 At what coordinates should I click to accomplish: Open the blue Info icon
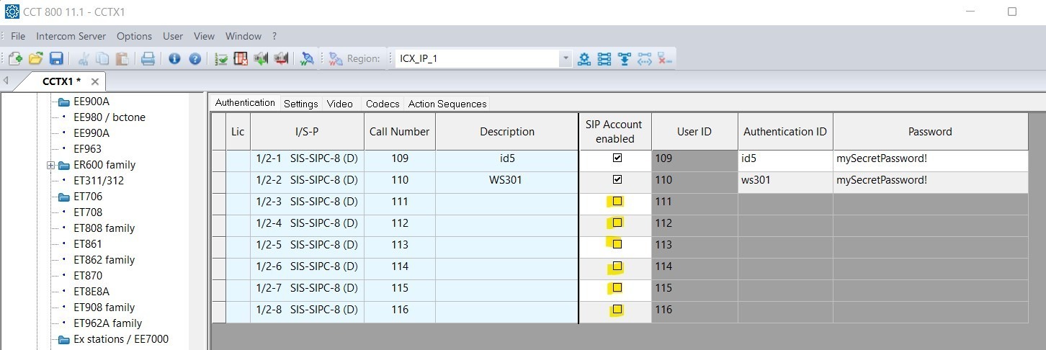174,59
